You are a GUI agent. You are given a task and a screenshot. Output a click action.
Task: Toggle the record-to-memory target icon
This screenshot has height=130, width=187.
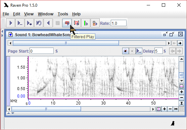click(x=125, y=51)
